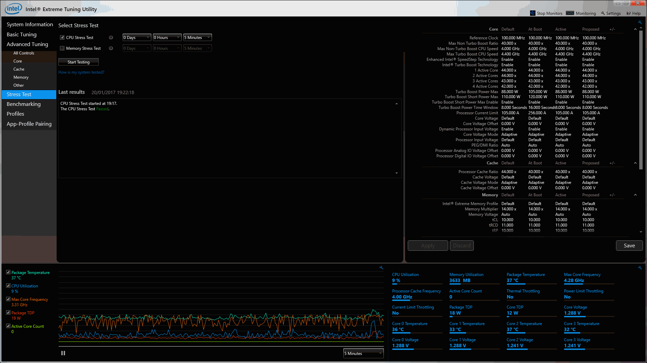Open System Information page
This screenshot has height=363, width=647.
click(x=30, y=24)
